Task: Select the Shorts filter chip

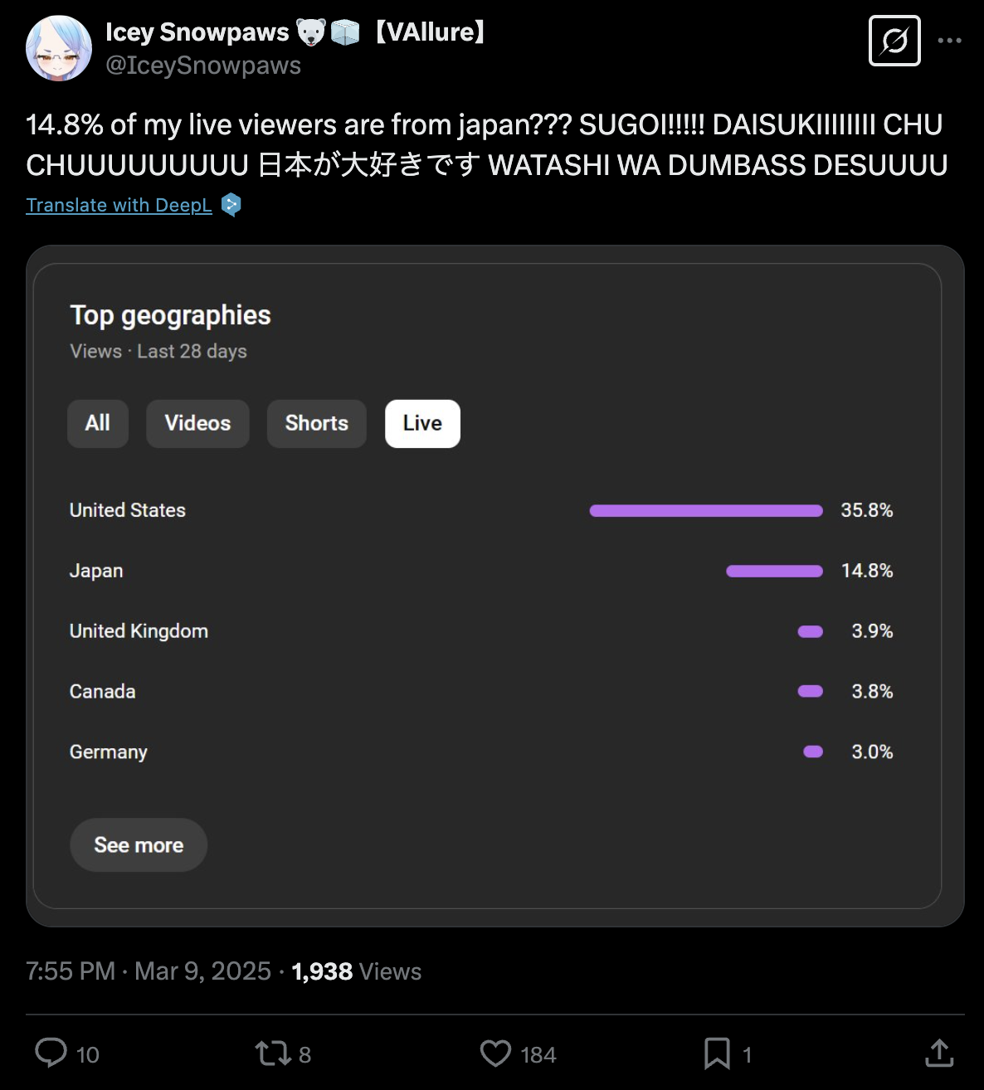Action: coord(317,424)
